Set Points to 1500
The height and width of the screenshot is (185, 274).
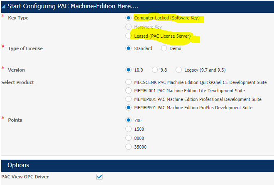(128, 129)
